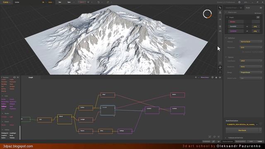This screenshot has height=149, width=265.
Task: Select the Surface node in graph
Action: coord(86,108)
